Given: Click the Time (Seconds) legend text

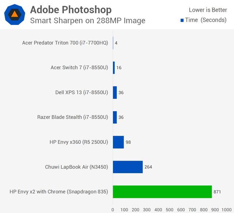Looking at the screenshot, I should pyautogui.click(x=206, y=20).
